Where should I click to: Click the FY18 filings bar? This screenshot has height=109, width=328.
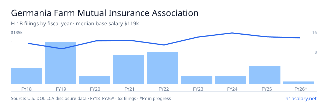point(27,76)
